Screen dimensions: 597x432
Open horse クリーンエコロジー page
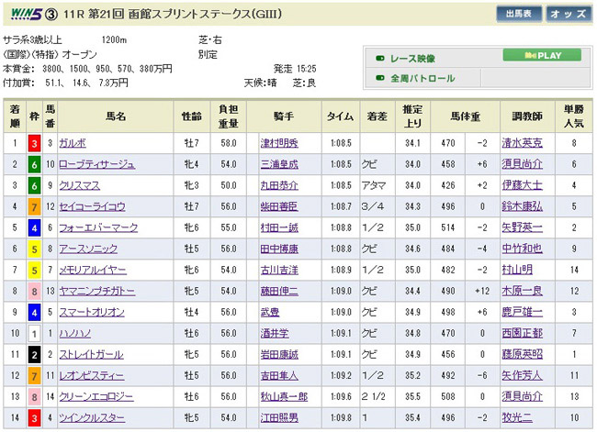tap(96, 395)
